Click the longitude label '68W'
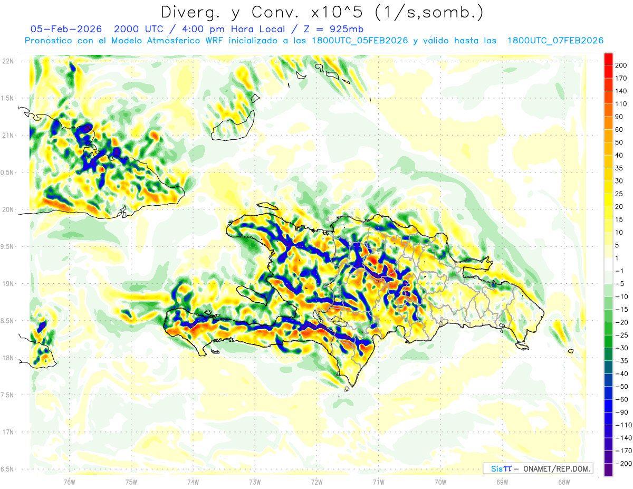633x489 pixels. [563, 482]
